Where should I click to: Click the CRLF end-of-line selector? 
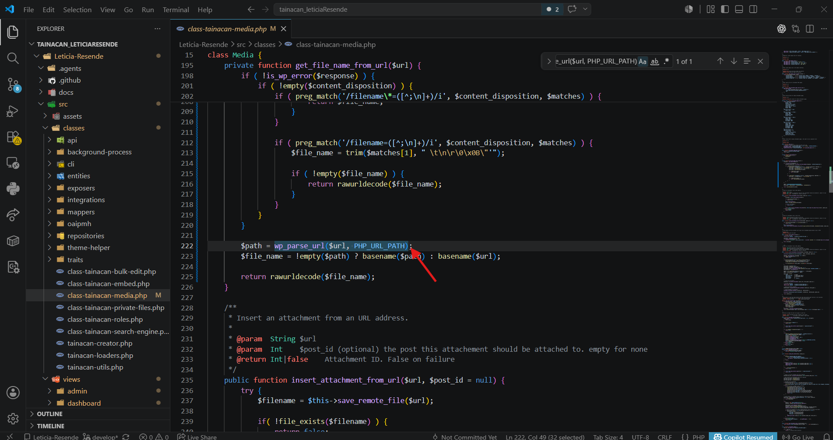(x=664, y=437)
